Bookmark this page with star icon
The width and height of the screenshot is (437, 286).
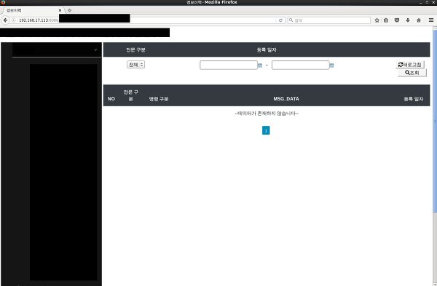377,20
